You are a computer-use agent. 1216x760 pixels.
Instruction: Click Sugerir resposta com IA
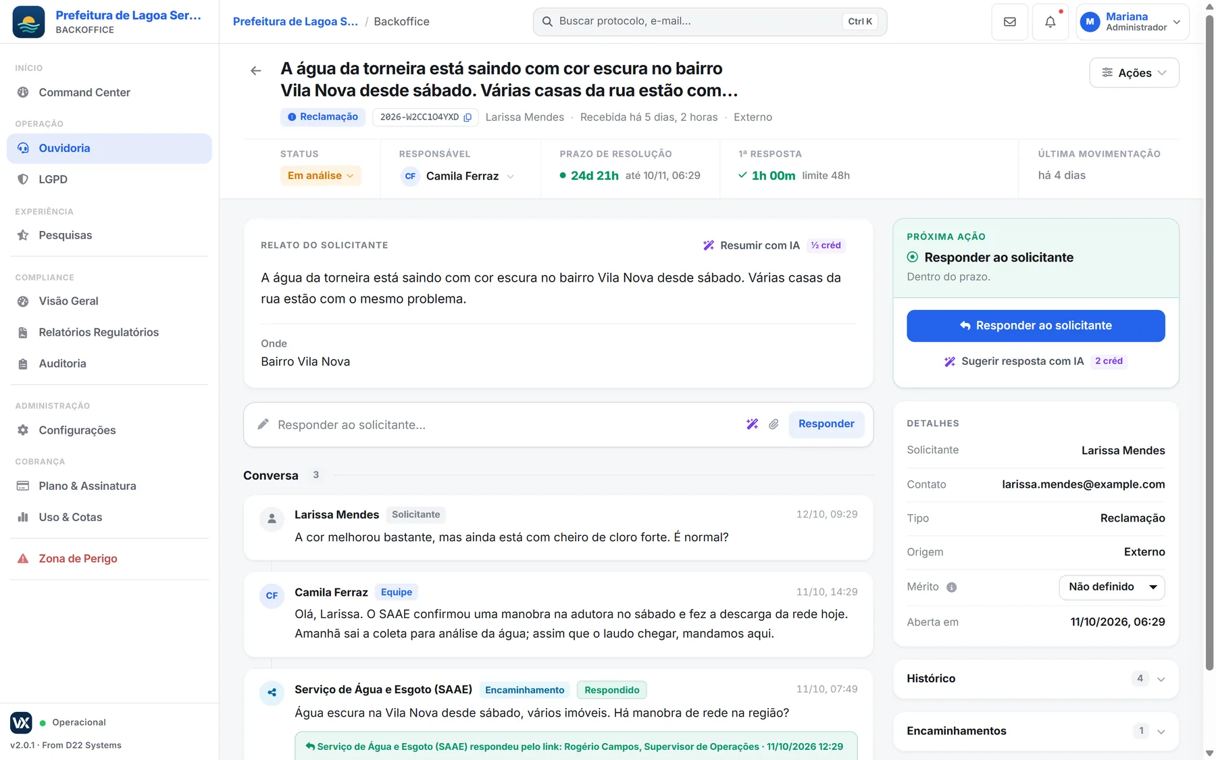click(x=1036, y=361)
